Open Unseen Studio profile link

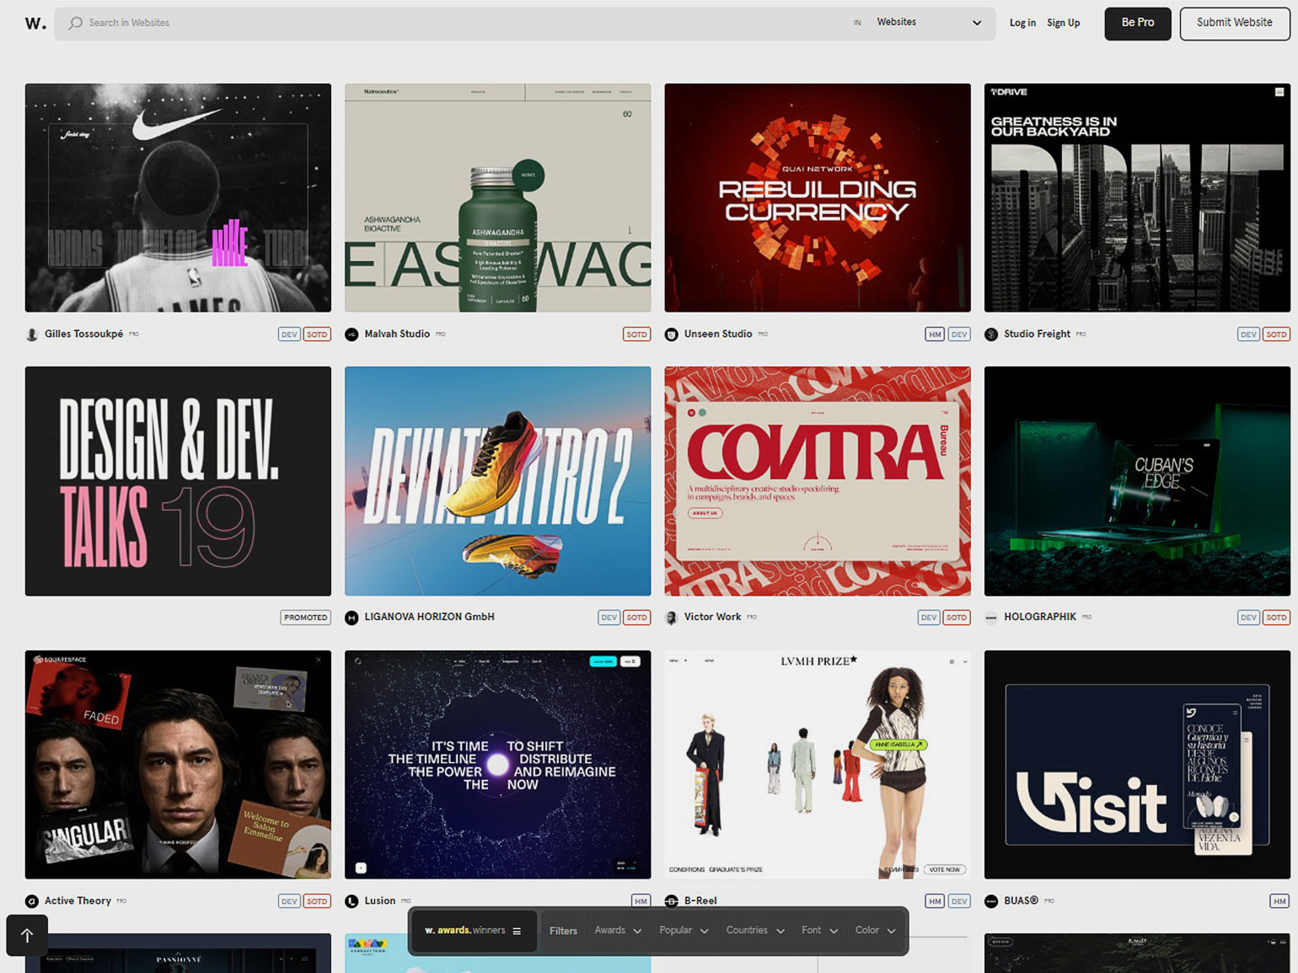(718, 334)
